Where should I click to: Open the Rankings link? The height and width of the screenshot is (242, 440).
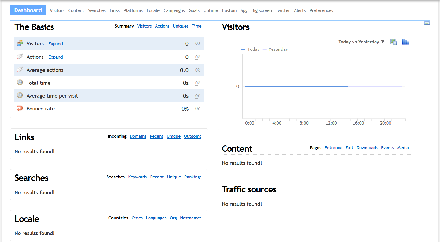pos(193,177)
